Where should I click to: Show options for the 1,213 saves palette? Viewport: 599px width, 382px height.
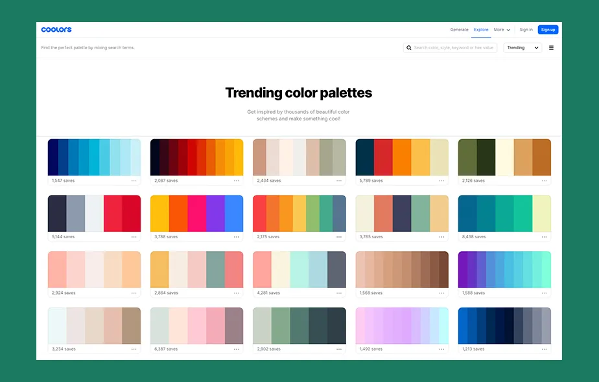(x=544, y=349)
